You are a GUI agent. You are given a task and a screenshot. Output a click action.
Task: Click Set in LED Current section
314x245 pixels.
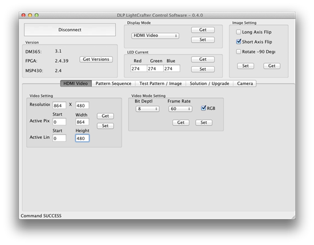203,69
